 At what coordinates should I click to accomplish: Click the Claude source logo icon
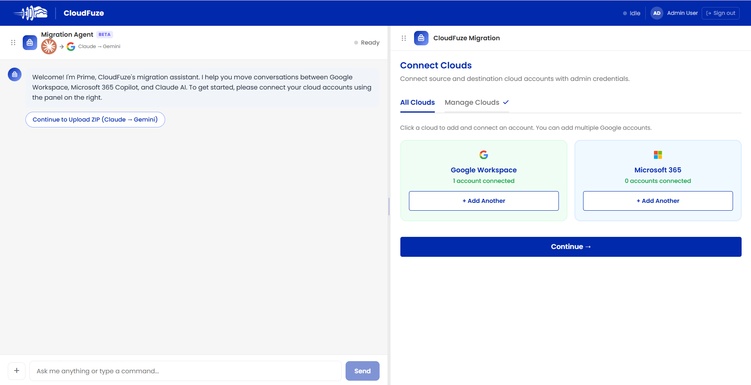[49, 47]
